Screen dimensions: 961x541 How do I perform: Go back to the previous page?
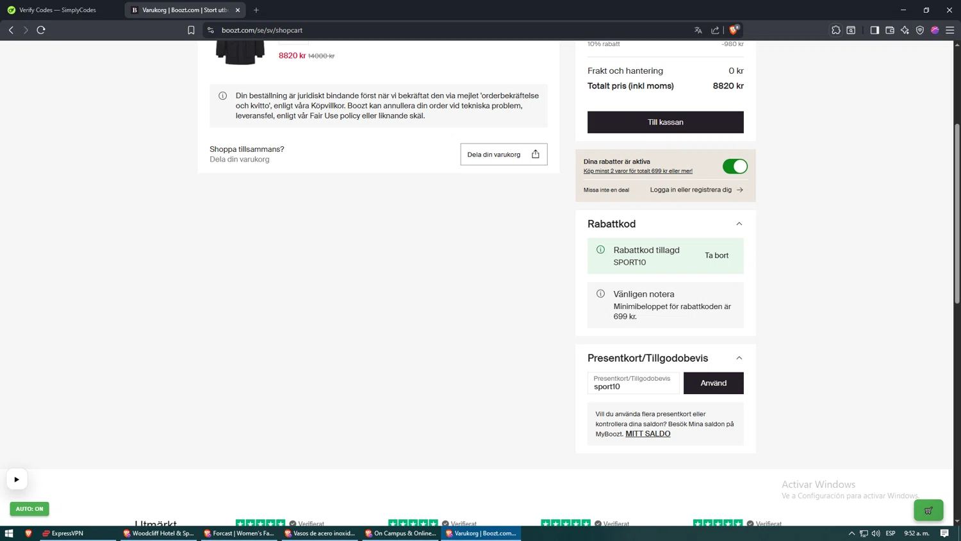click(x=11, y=30)
